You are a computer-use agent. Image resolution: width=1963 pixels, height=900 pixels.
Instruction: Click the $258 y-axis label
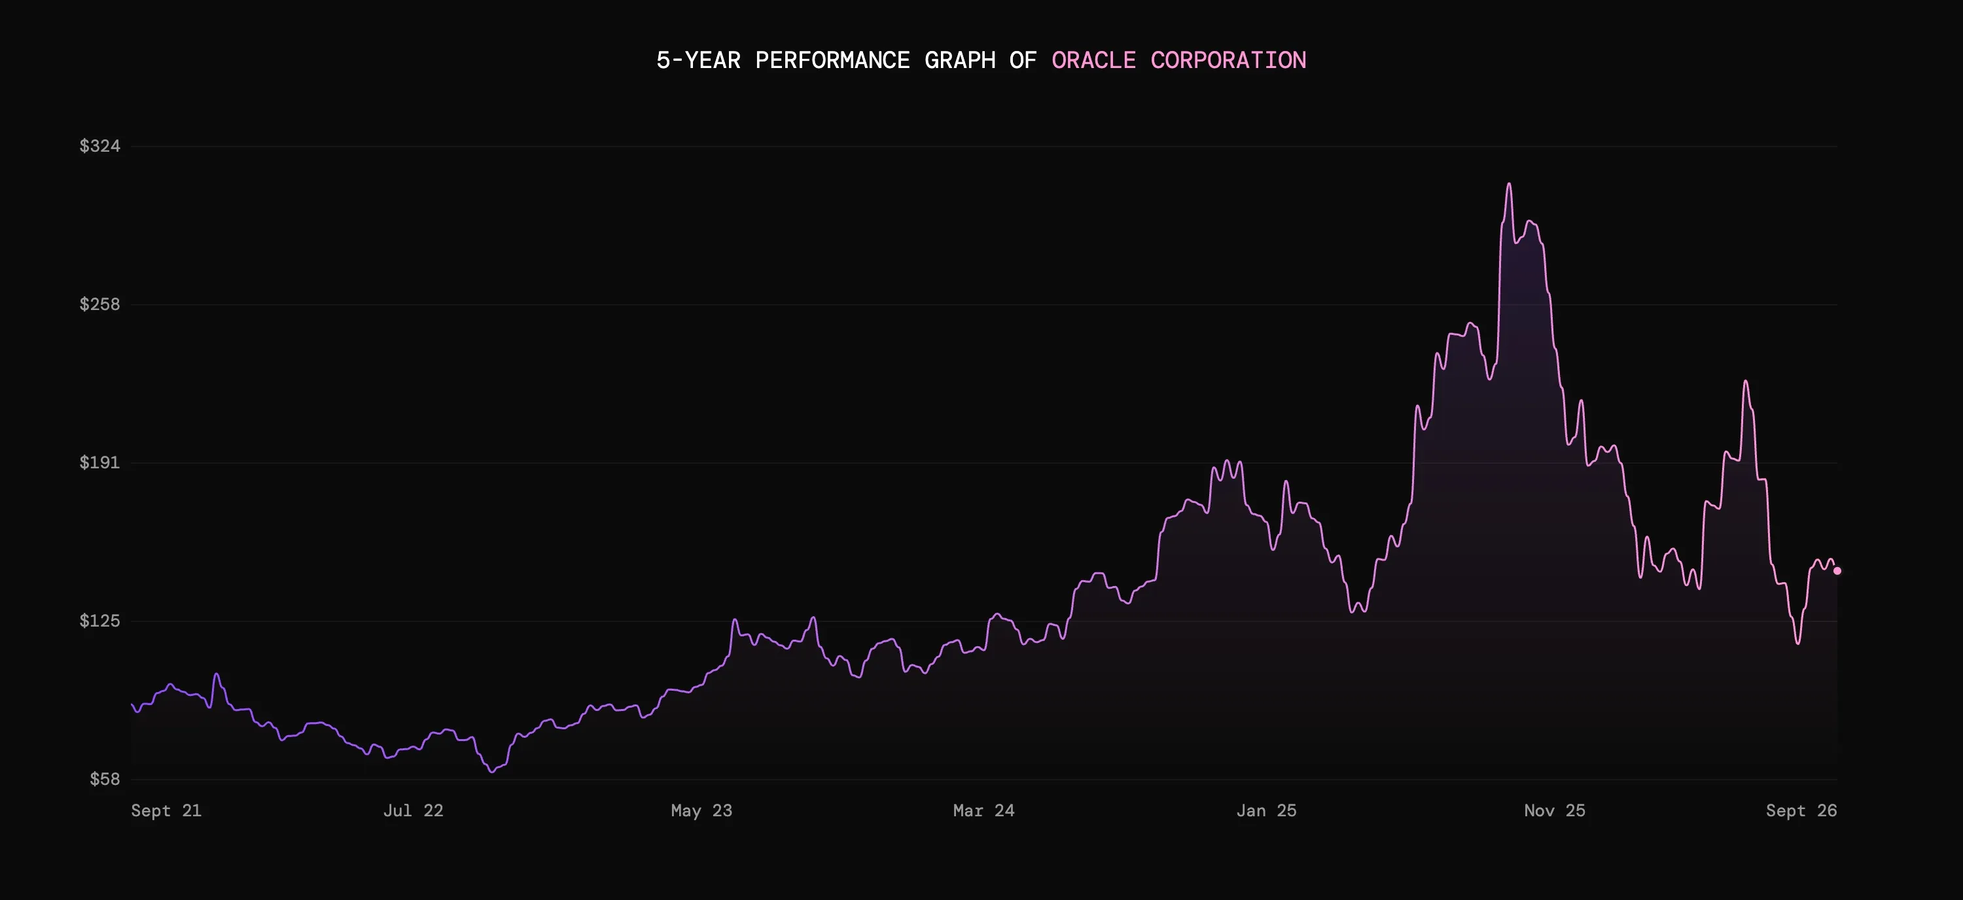[100, 305]
